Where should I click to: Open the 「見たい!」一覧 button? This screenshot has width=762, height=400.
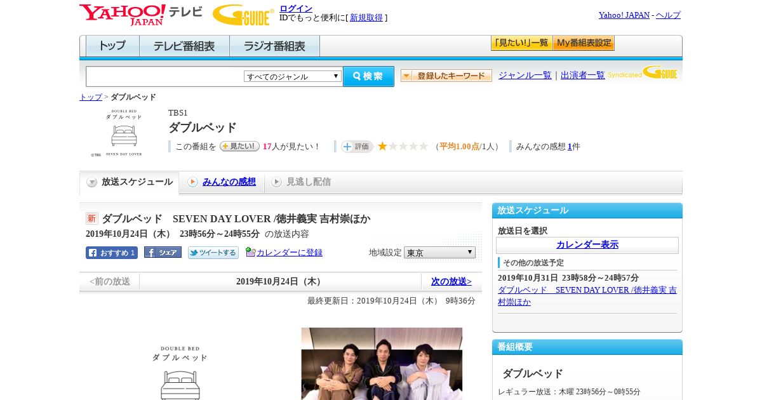click(x=521, y=43)
